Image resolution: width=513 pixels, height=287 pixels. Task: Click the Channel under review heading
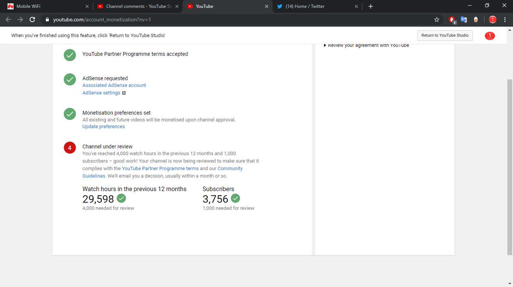(x=107, y=147)
